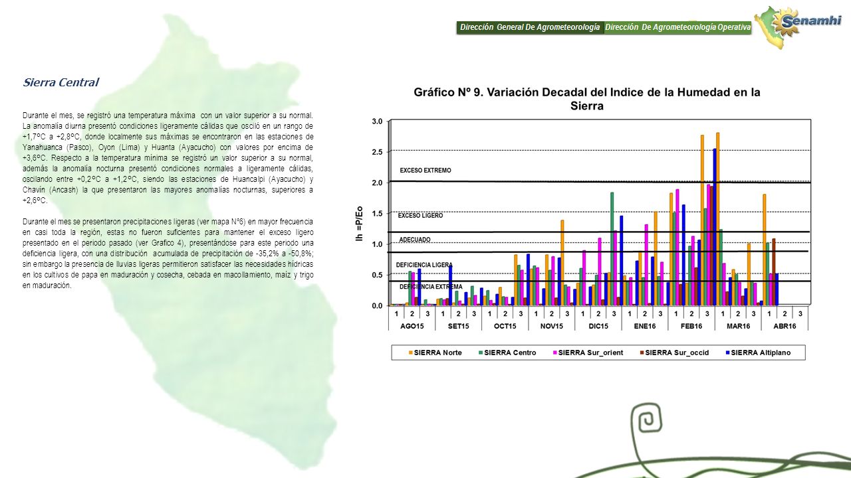Click the 3.0 value on the y-axis
Screen dimensions: 851x478
(376, 121)
